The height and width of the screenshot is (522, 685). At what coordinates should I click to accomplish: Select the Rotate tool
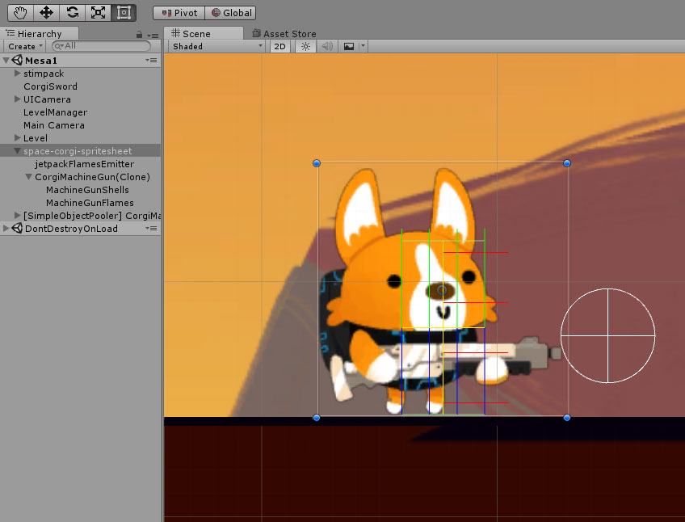click(72, 13)
